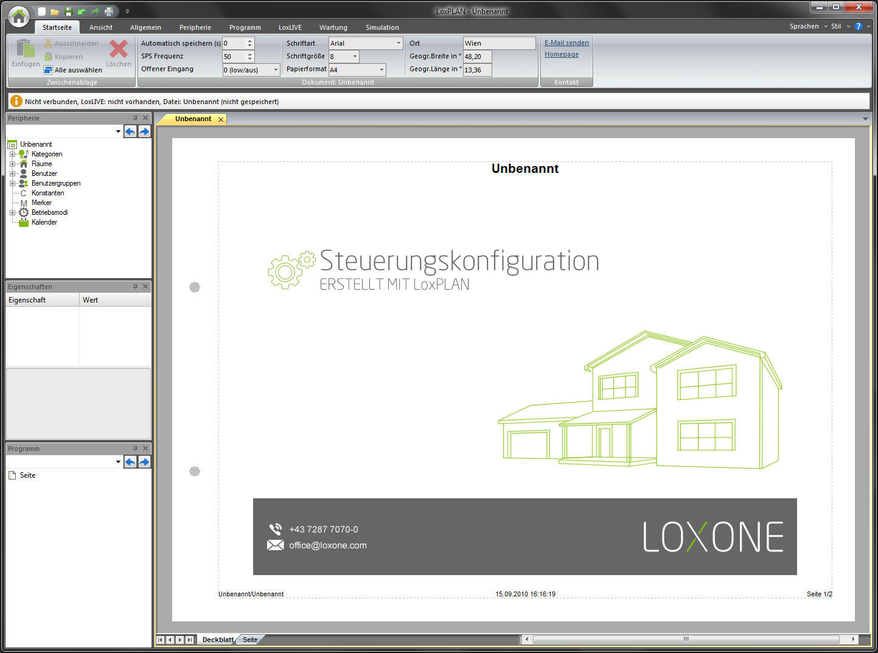Screen dimensions: 878x653
Task: Open Papierformat A4 dropdown
Action: pos(382,70)
